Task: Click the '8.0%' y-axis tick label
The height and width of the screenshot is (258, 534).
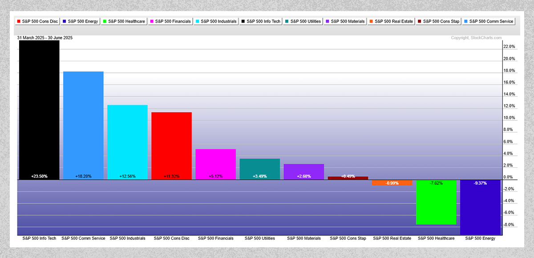Action: [508, 130]
